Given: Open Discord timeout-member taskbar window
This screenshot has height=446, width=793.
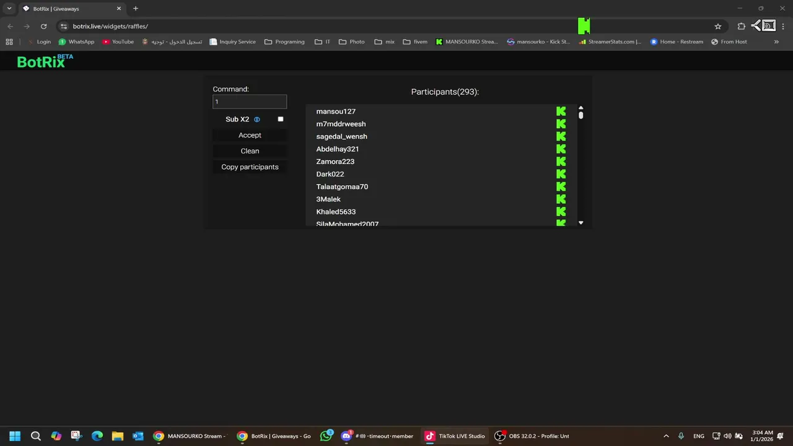Looking at the screenshot, I should [x=377, y=436].
